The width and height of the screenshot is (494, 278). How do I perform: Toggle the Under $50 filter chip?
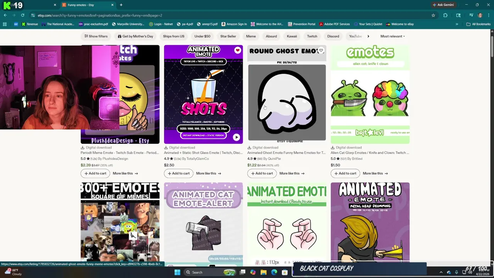[202, 36]
